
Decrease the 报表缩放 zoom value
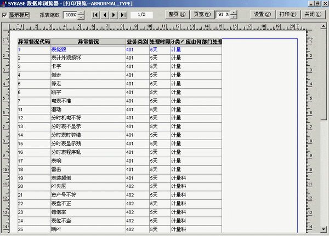(x=82, y=17)
